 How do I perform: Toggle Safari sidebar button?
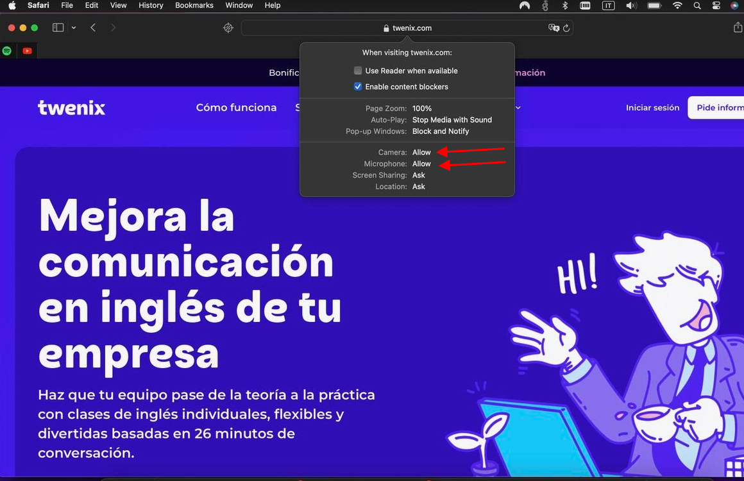(58, 28)
